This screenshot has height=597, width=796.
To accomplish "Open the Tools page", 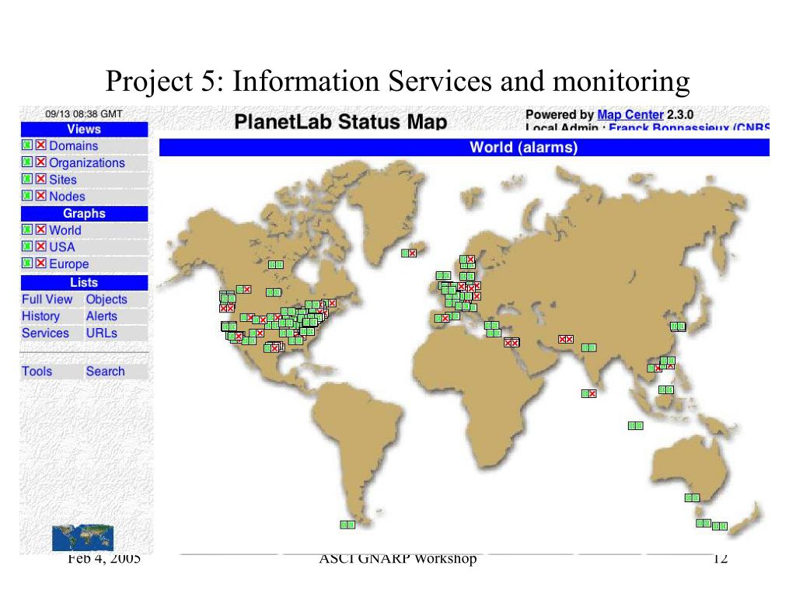I will pyautogui.click(x=37, y=371).
